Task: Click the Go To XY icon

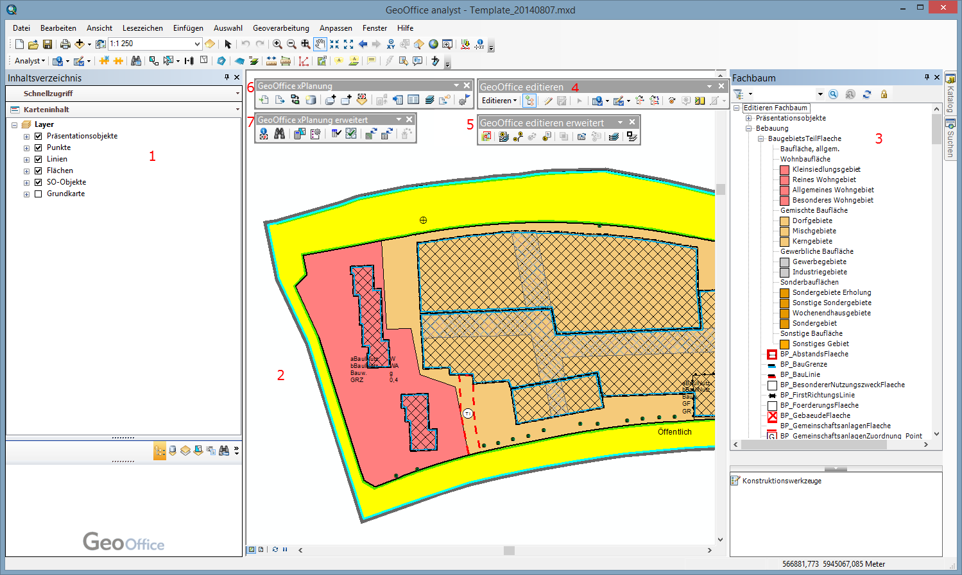Action: click(x=390, y=44)
